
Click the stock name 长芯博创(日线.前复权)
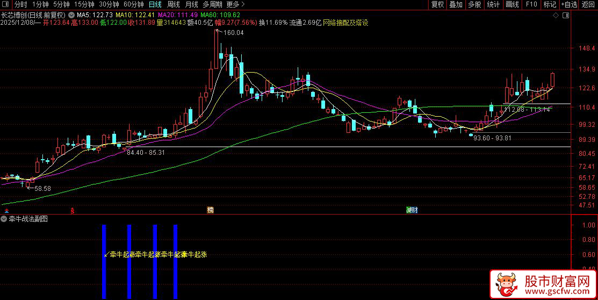33,15
